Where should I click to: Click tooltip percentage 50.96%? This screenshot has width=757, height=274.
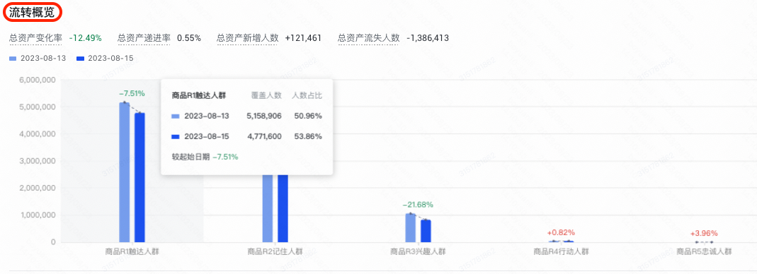point(308,116)
